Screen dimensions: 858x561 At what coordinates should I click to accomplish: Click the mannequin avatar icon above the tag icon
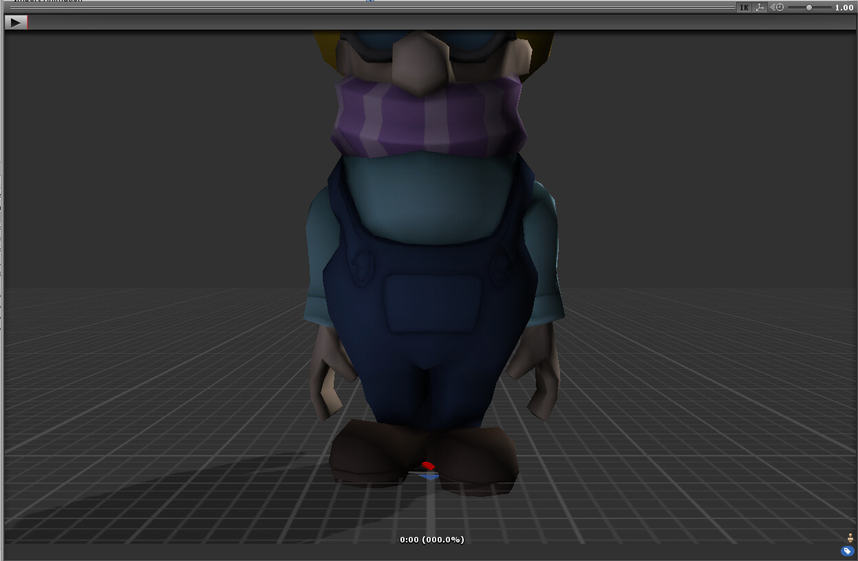[x=850, y=538]
